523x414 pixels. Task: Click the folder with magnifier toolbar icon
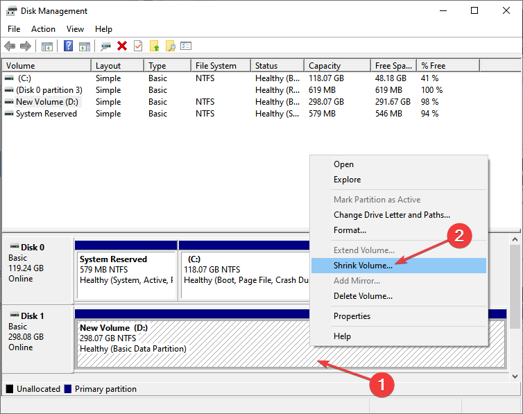click(171, 46)
